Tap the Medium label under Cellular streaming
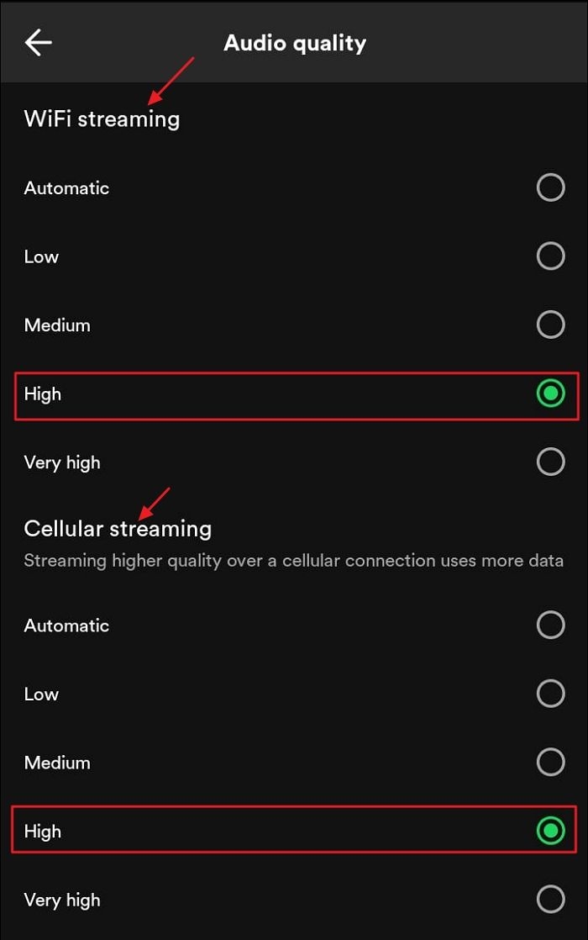The width and height of the screenshot is (588, 940). pos(57,762)
